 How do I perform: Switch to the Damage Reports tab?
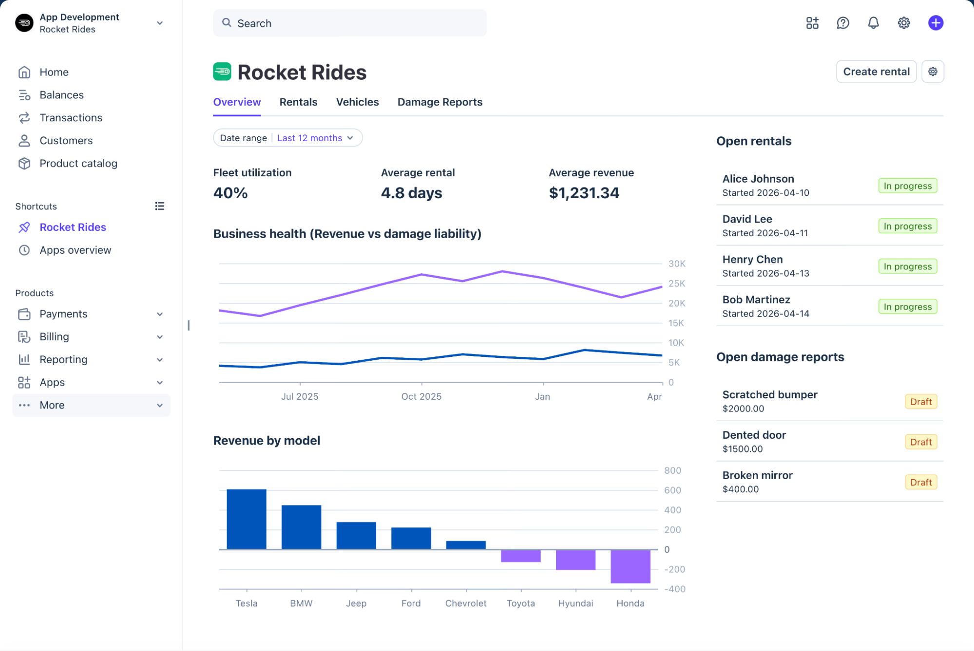[439, 102]
